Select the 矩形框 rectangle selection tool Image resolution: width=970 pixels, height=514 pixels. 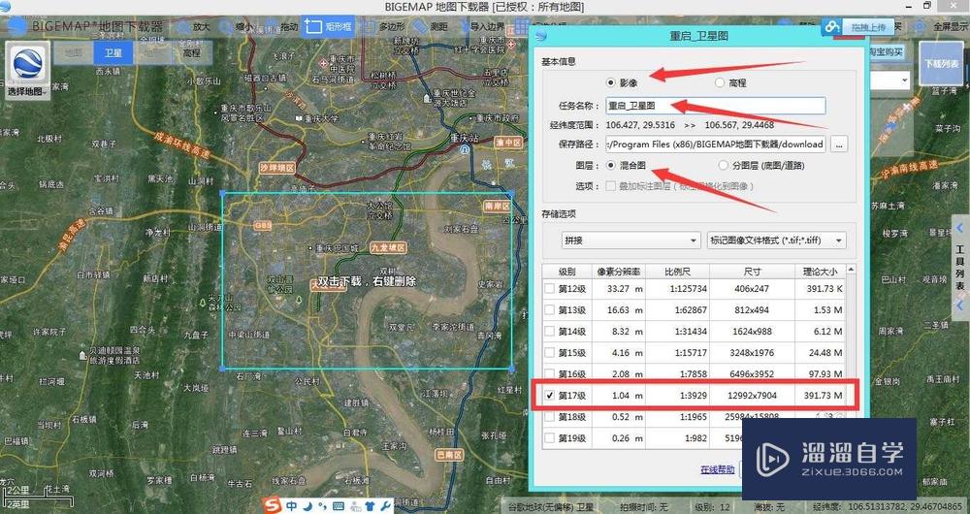pyautogui.click(x=329, y=27)
